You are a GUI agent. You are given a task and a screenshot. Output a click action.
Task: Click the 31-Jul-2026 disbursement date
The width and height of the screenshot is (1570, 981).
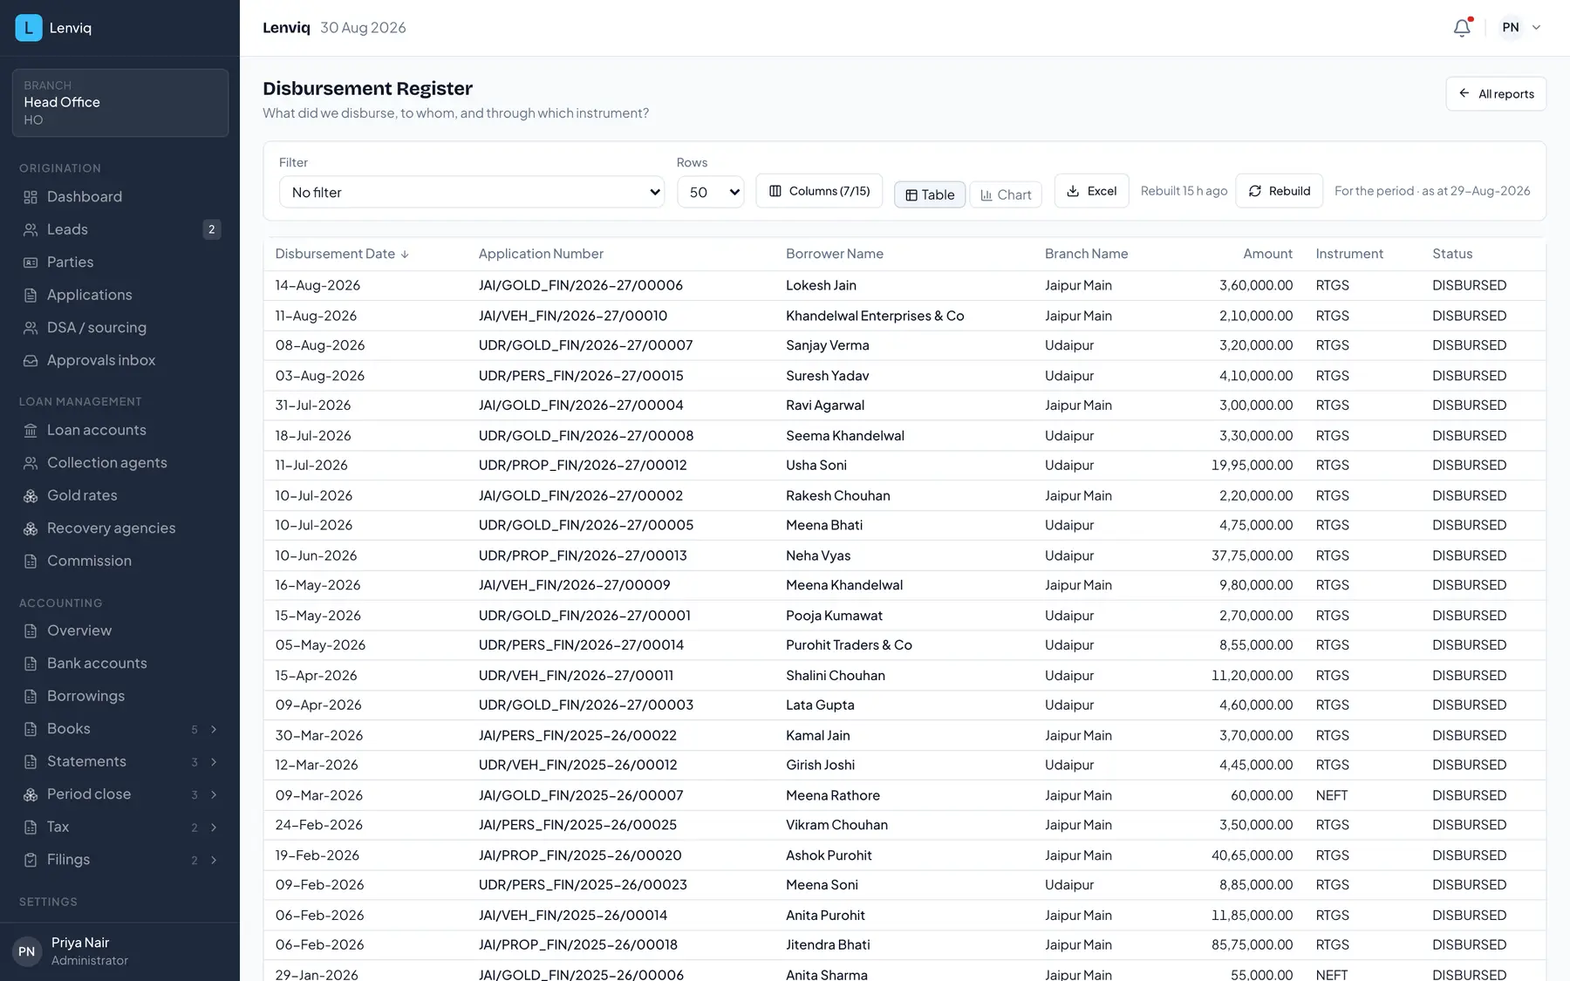click(x=313, y=405)
